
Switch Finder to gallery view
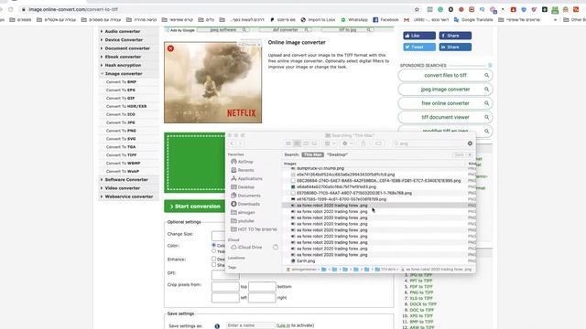(314, 143)
